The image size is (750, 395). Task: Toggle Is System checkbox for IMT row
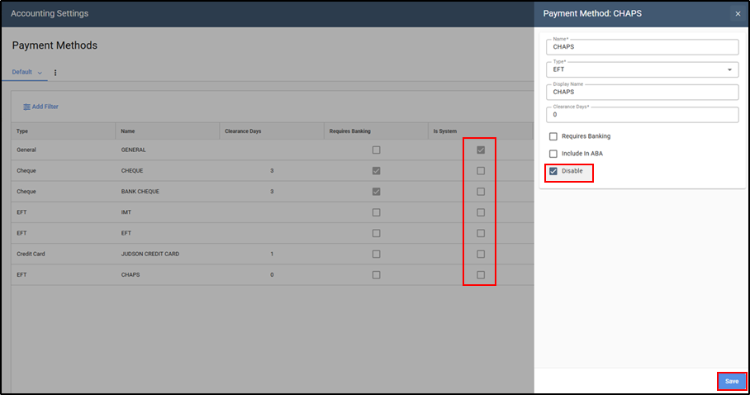coord(481,212)
